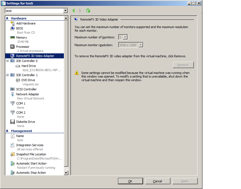
Task: Select Integration Services settings item
Action: (30, 145)
